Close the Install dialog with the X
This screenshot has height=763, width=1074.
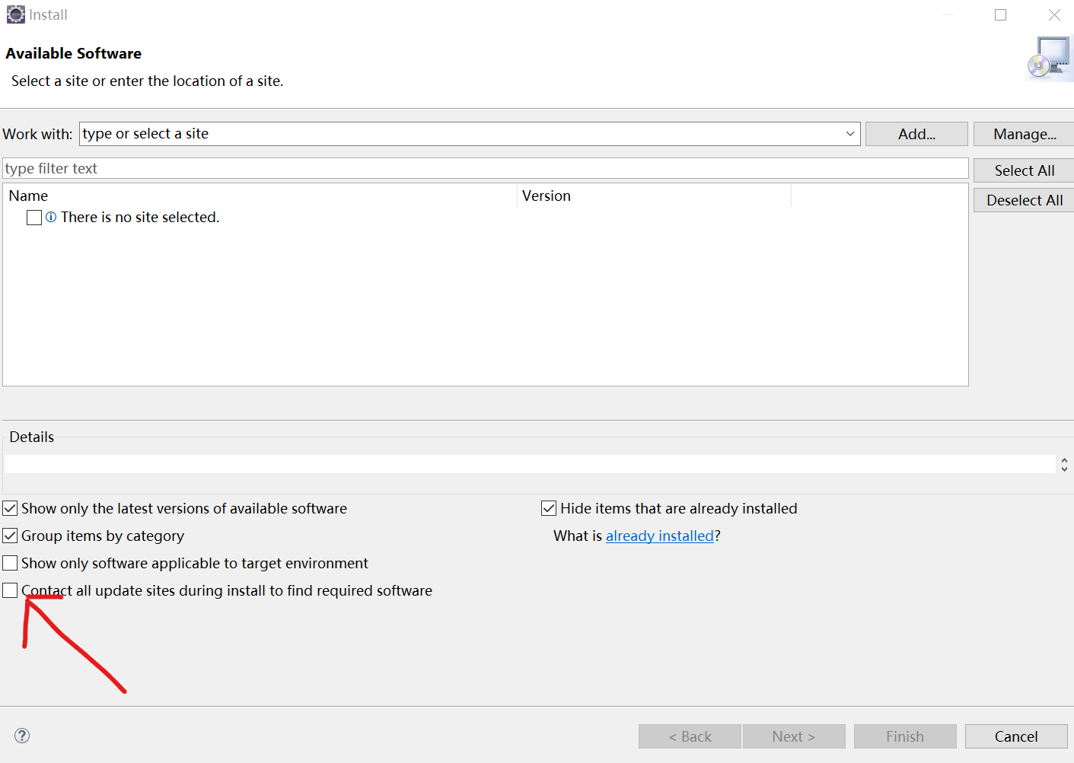(x=1054, y=15)
